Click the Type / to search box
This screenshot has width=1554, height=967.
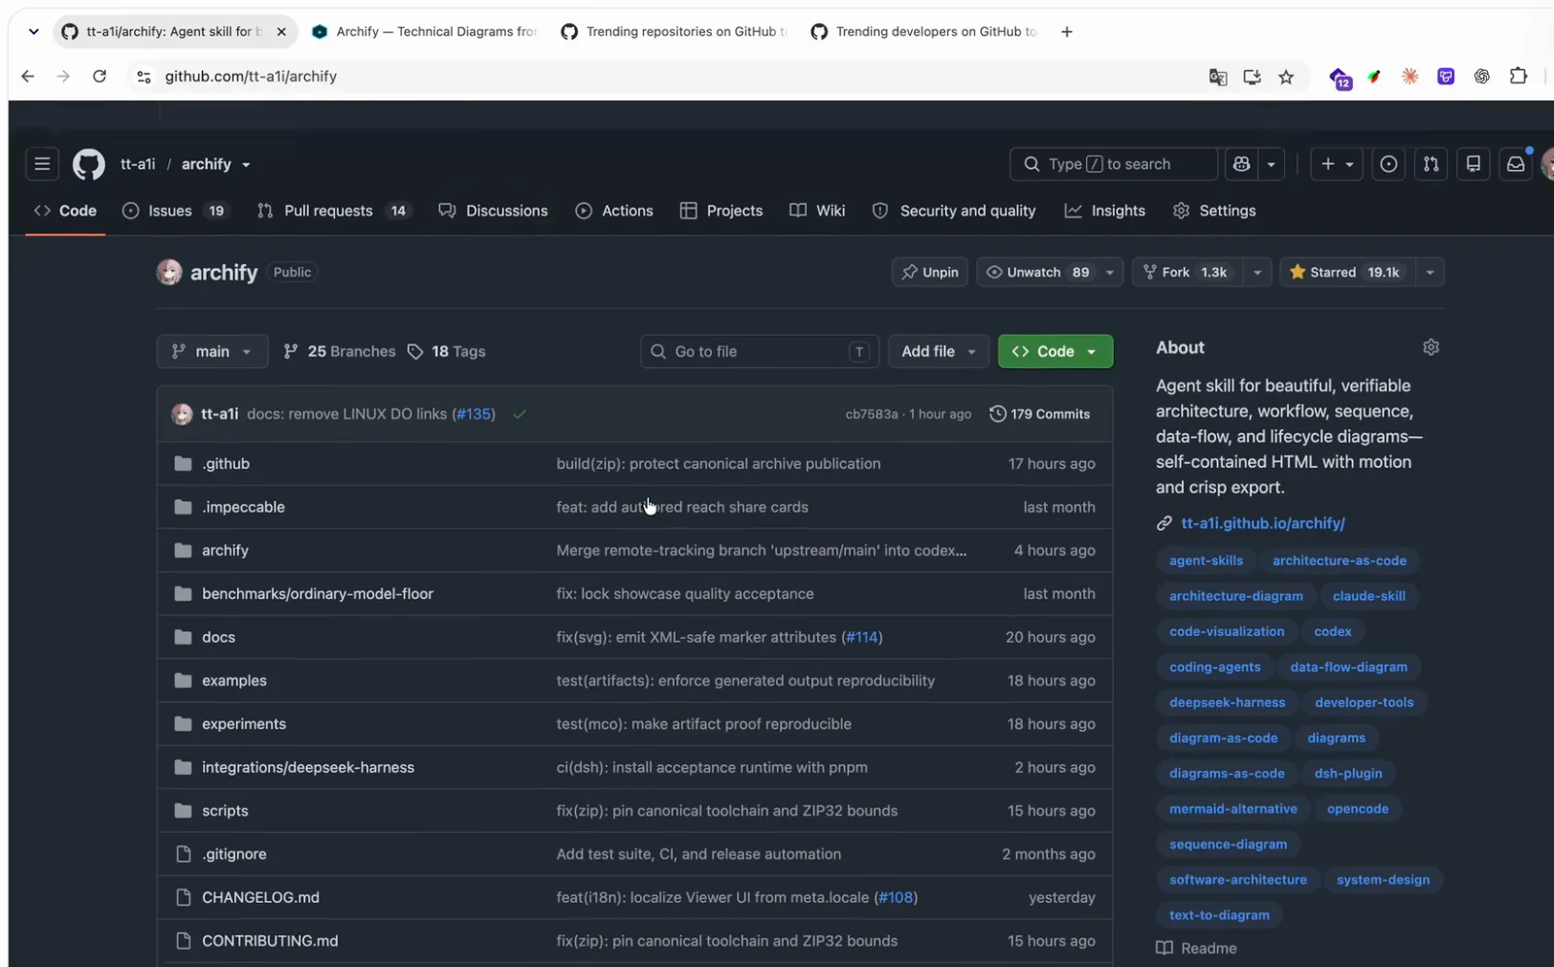point(1113,164)
